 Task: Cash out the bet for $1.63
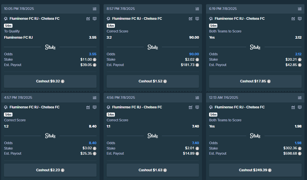pyautogui.click(x=153, y=170)
